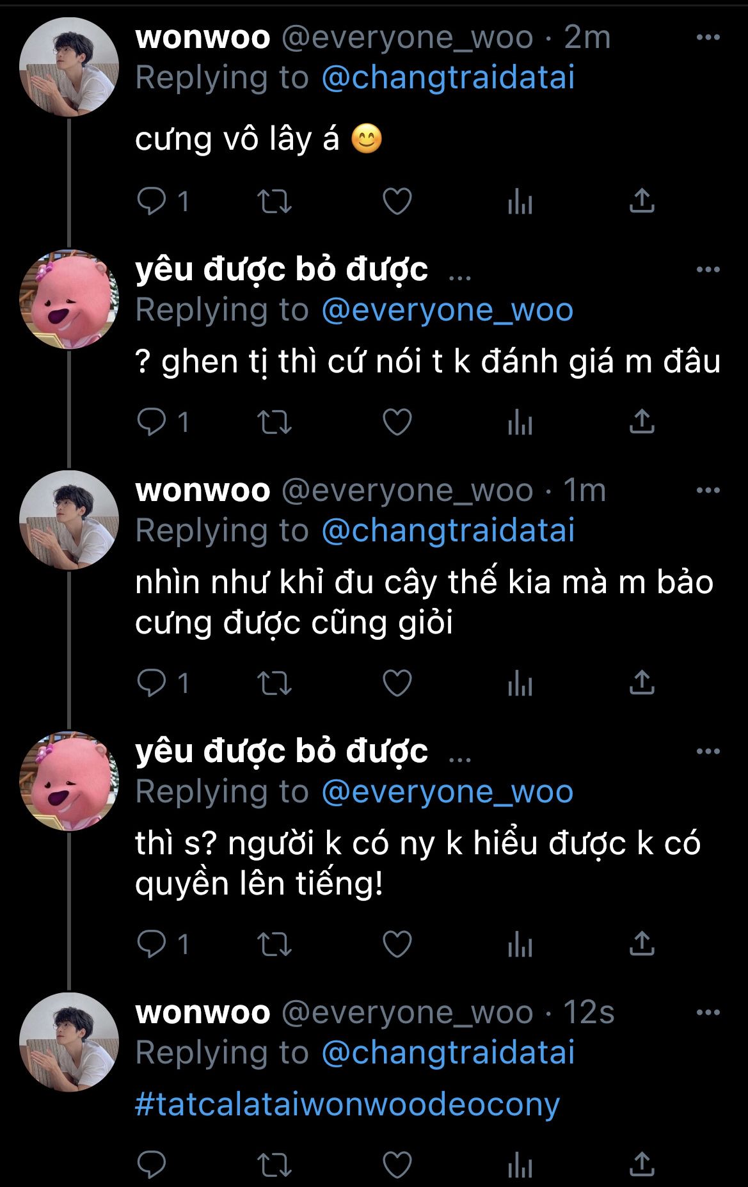Retweet the "nhìn như khỉ đu cây" tweet

275,683
